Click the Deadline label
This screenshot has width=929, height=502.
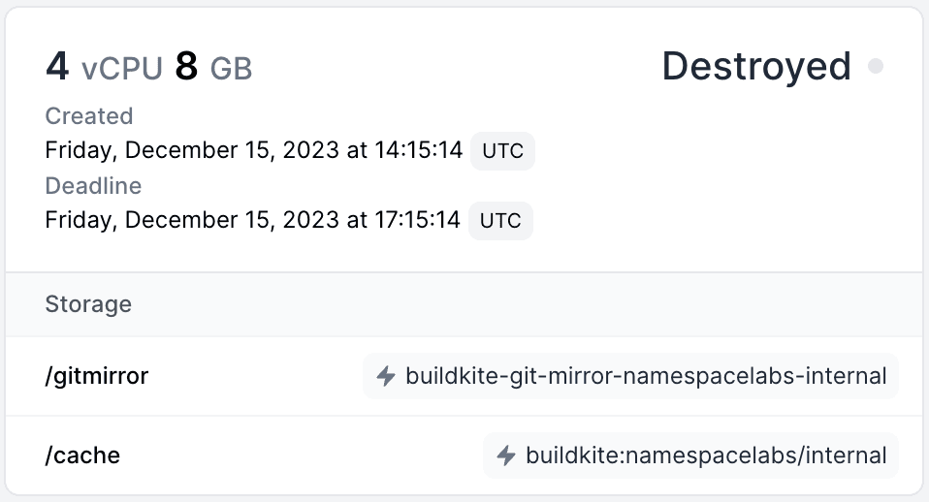(93, 186)
